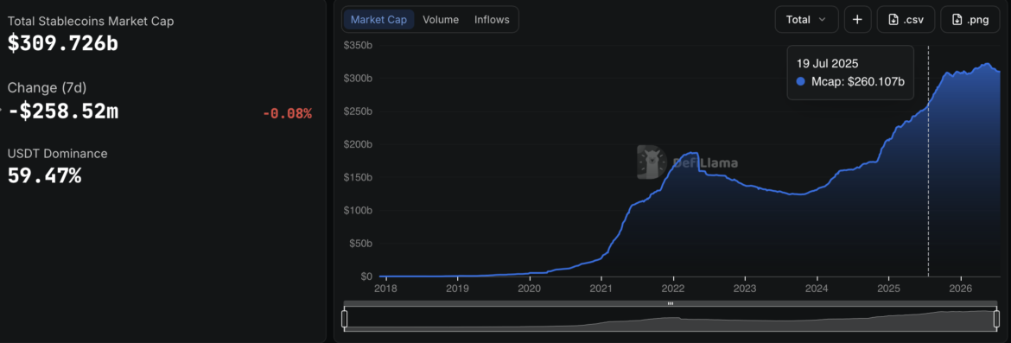Click the $309.726b total market cap value

coord(62,43)
